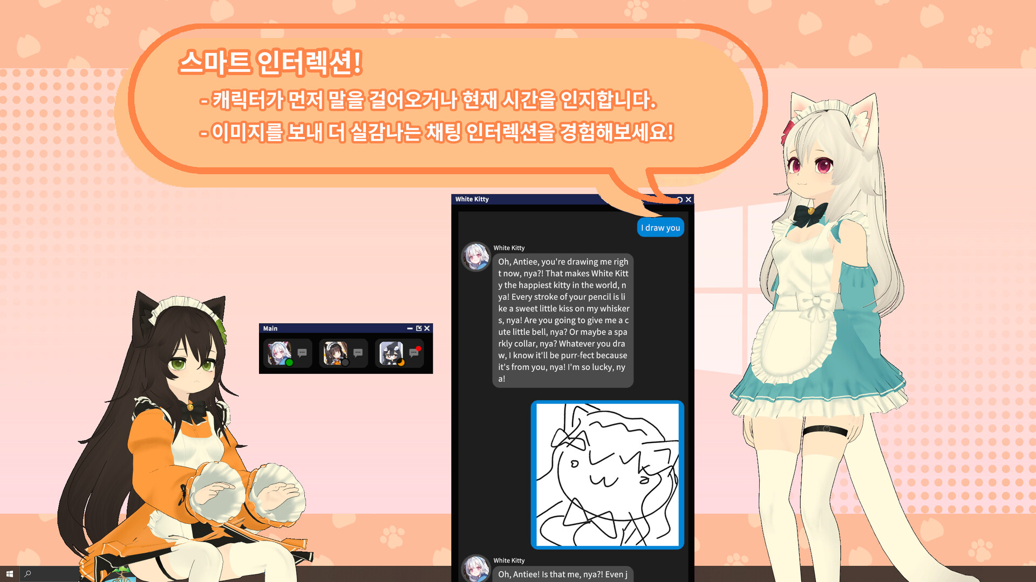Close the Main panel

coord(427,328)
